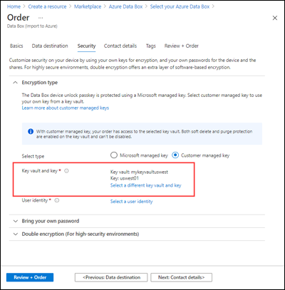Open the ellipsis menu next to Order title
Screen dimensions: 285x290
(41, 18)
